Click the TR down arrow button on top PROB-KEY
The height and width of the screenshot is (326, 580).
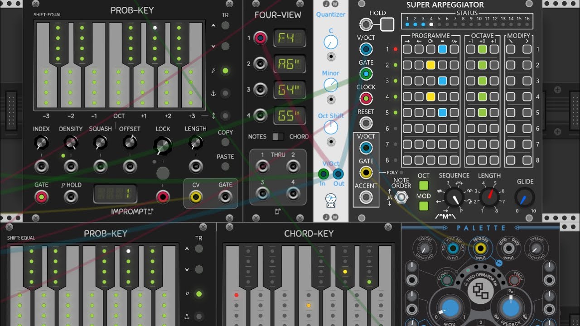(225, 46)
